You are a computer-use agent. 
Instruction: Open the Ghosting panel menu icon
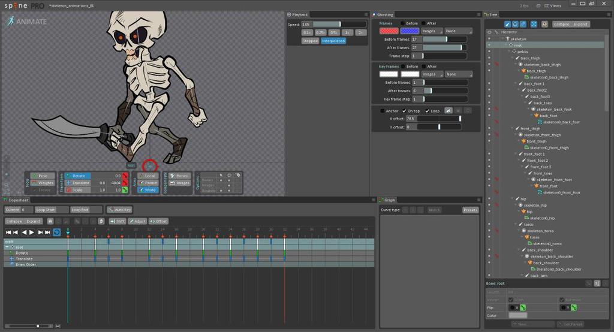point(478,14)
